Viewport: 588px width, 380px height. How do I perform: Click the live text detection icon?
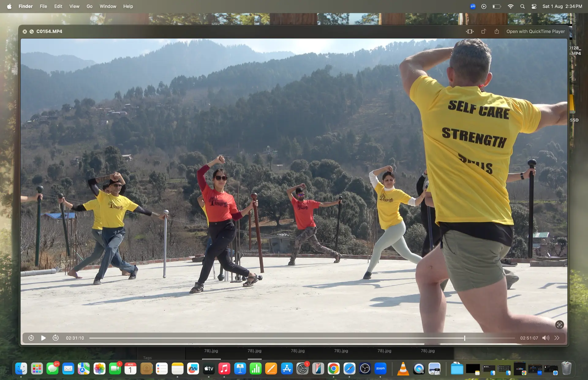[x=560, y=325]
